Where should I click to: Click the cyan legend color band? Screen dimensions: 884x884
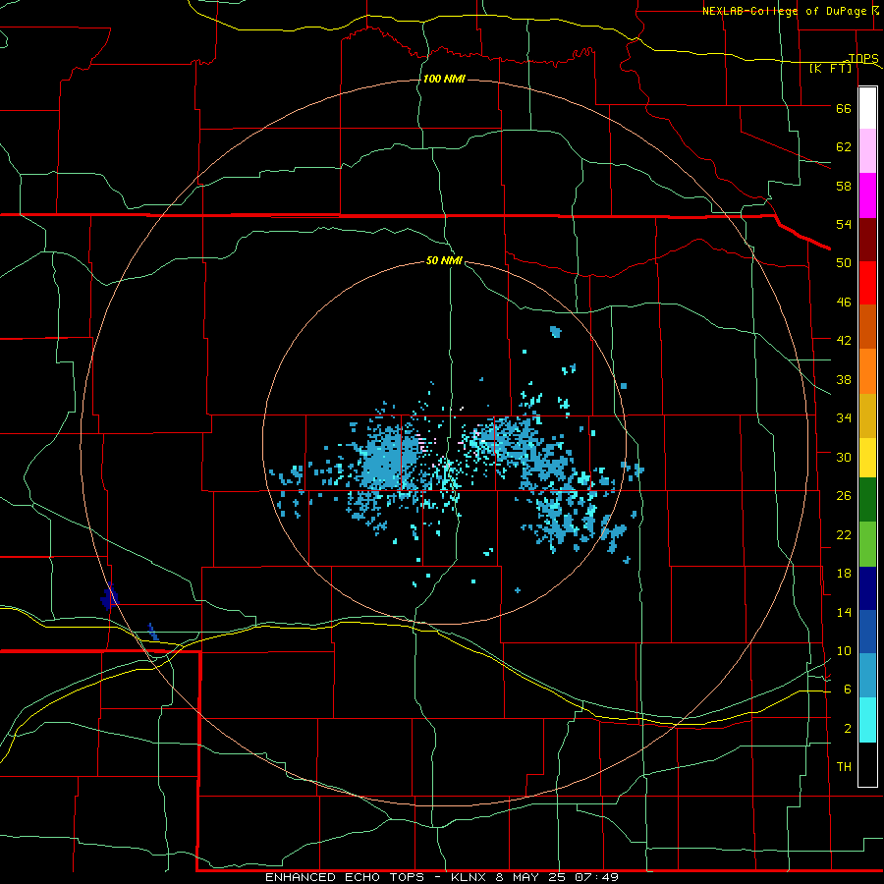coord(867,720)
